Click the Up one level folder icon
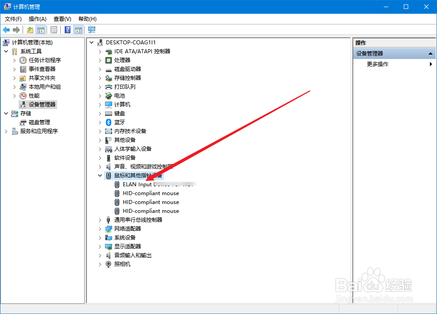The width and height of the screenshot is (437, 314). click(x=30, y=30)
